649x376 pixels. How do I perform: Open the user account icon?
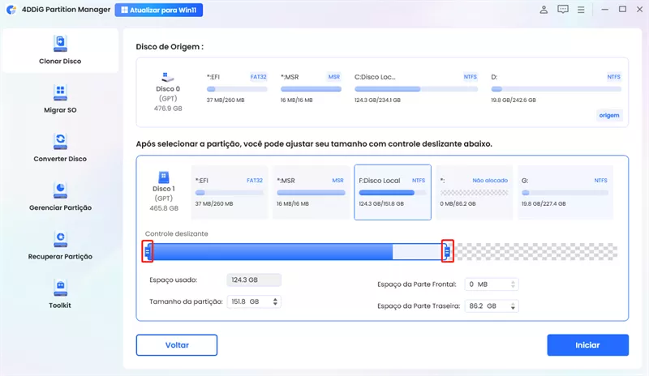[x=544, y=10]
